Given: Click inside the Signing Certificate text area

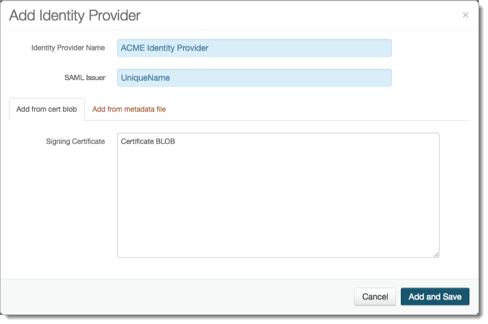Looking at the screenshot, I should point(278,191).
